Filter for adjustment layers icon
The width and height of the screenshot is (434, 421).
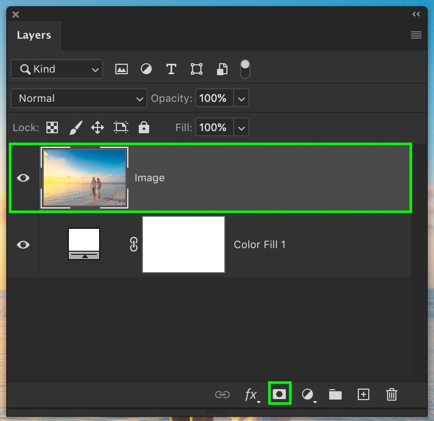[146, 69]
